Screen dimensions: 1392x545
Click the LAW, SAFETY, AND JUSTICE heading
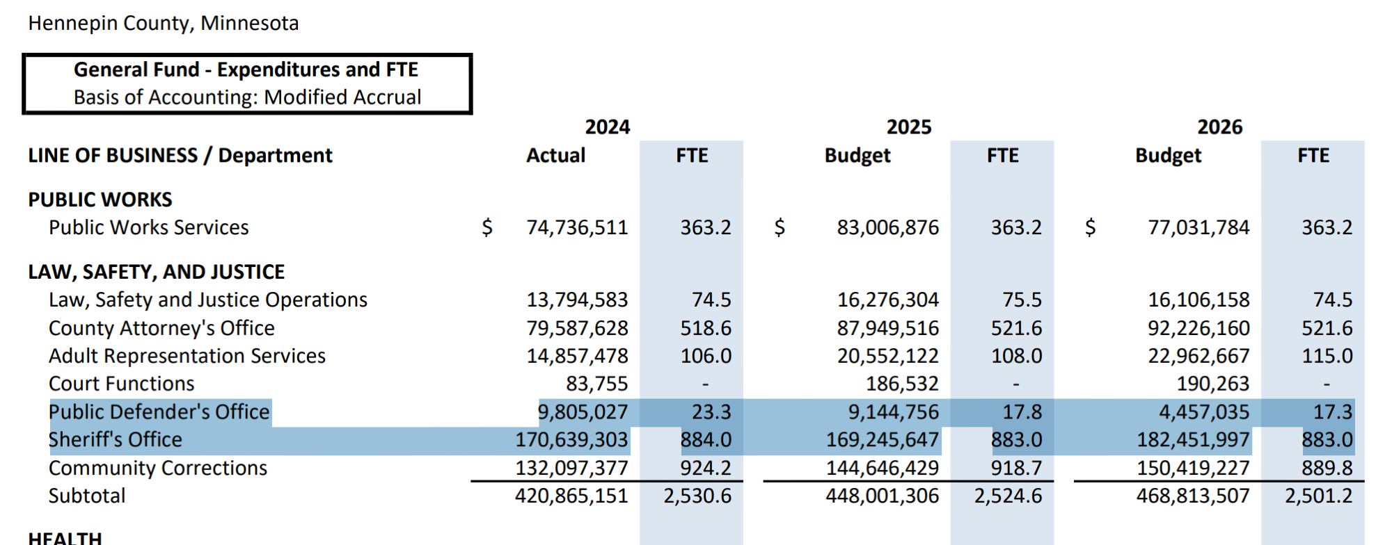157,272
